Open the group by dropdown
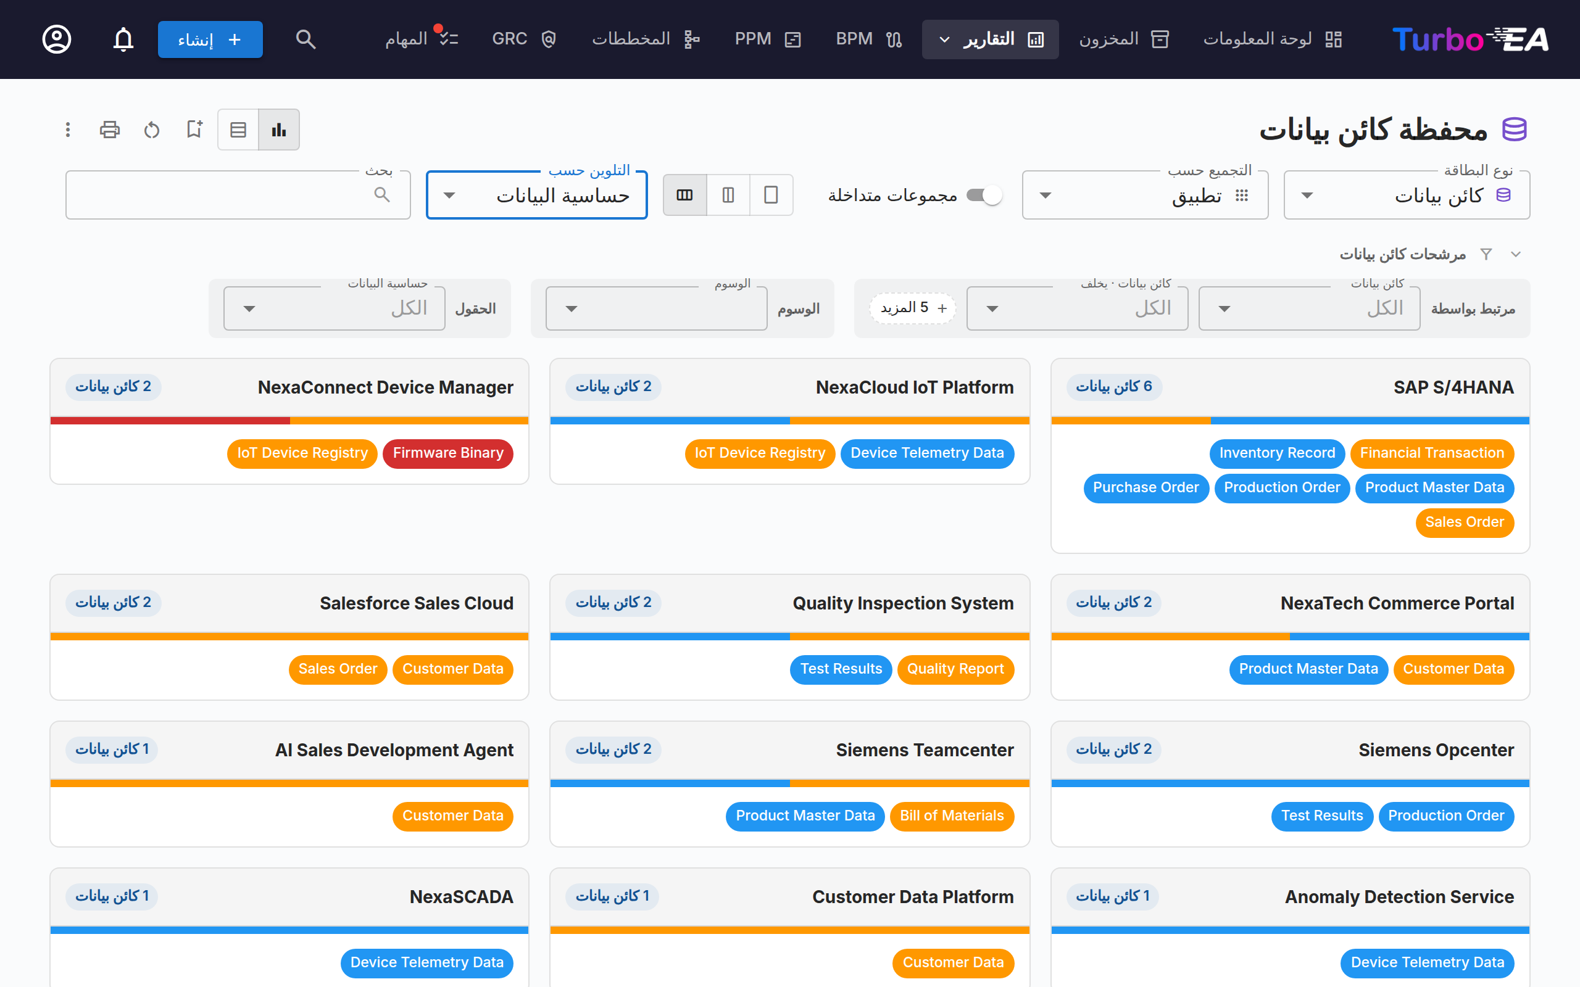The height and width of the screenshot is (987, 1580). [1144, 194]
